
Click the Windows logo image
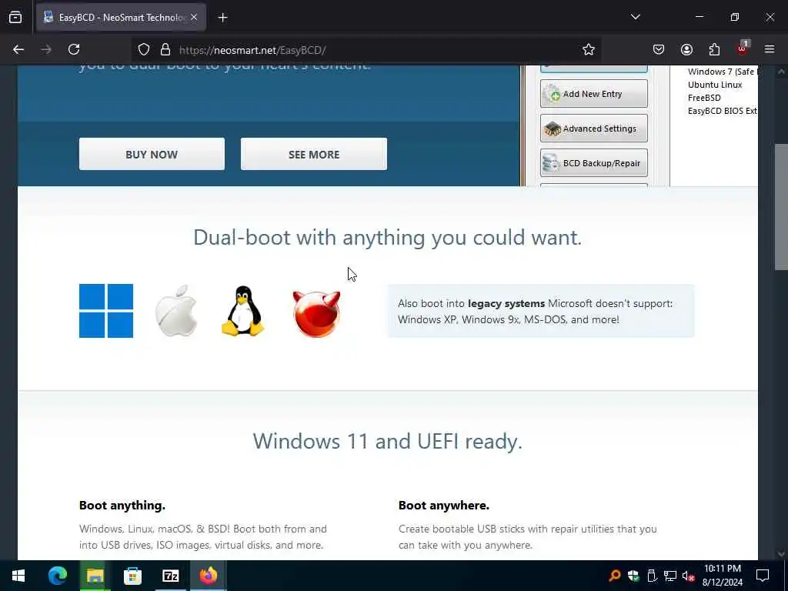[x=106, y=311]
